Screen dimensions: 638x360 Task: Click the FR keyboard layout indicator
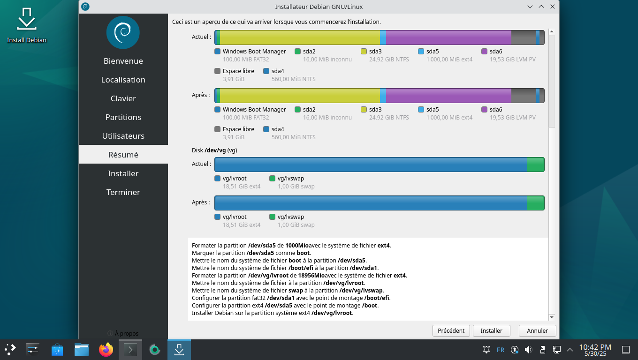pyautogui.click(x=501, y=350)
